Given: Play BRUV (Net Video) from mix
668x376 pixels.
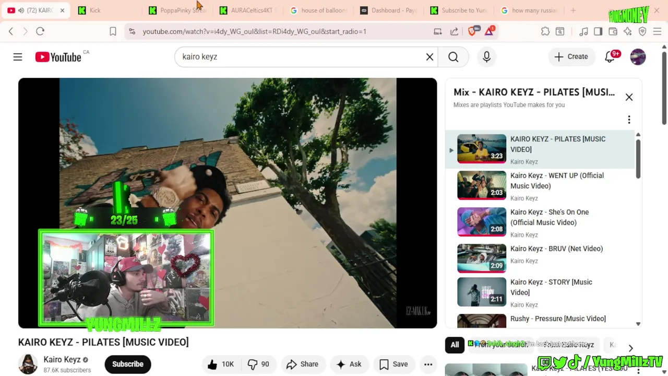Looking at the screenshot, I should (540, 258).
